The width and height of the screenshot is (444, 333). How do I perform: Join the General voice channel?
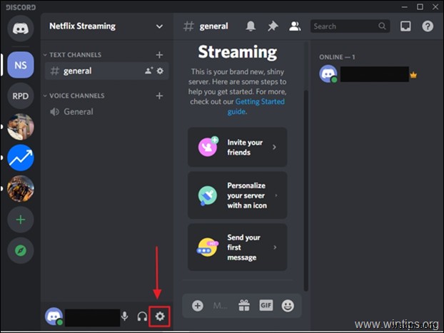coord(107,112)
